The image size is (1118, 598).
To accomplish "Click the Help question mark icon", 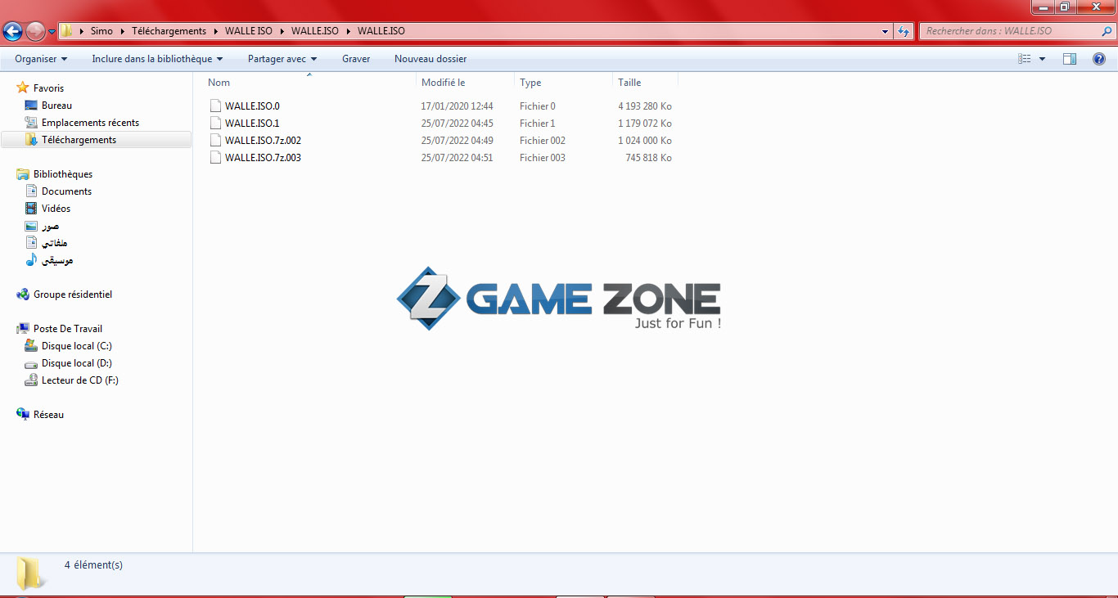I will (x=1099, y=59).
